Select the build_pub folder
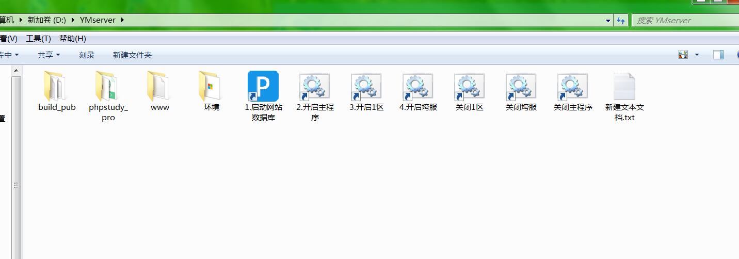This screenshot has width=739, height=259. click(x=57, y=87)
